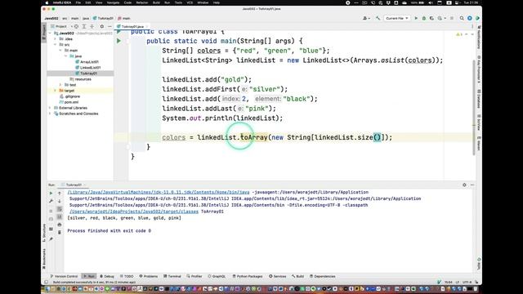Open the user account icon in the toolbar
523x294 pixels.
(366, 18)
